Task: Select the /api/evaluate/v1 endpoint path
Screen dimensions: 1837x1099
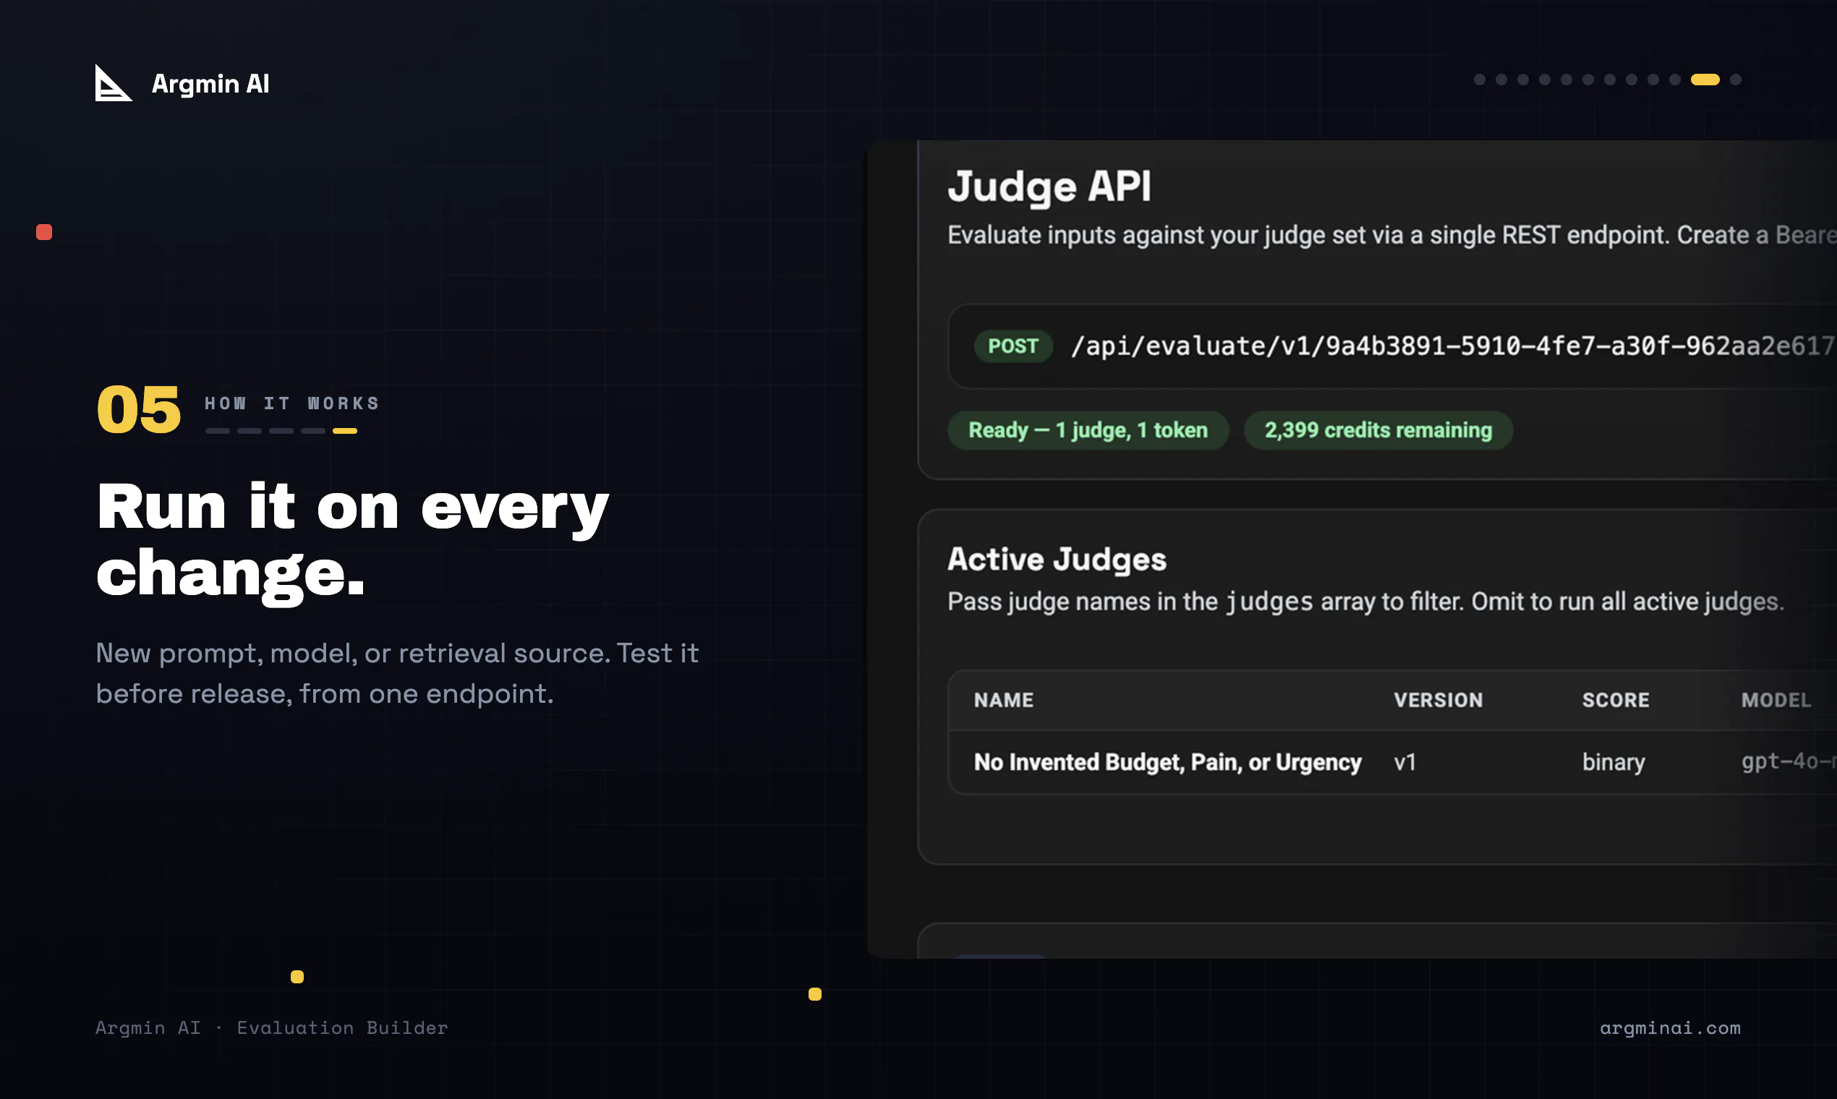Action: coord(1453,346)
